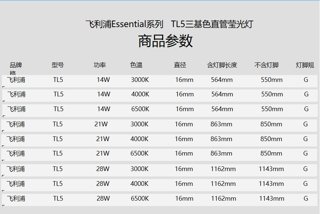The width and height of the screenshot is (320, 214).
Task: Click 14W in the 4000K row
Action: click(x=104, y=94)
